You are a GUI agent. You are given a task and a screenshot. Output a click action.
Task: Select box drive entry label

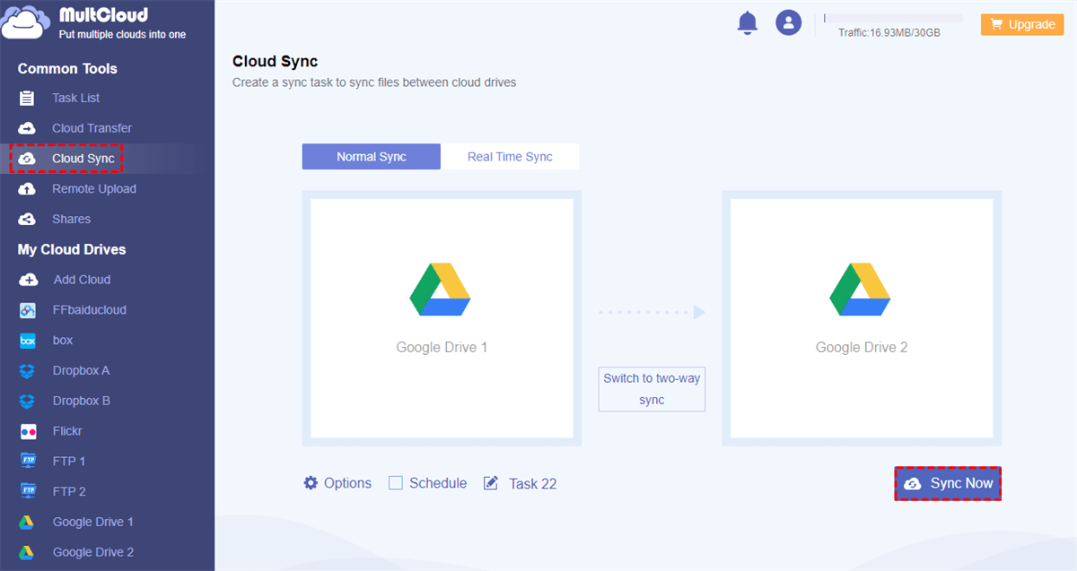[x=63, y=341]
